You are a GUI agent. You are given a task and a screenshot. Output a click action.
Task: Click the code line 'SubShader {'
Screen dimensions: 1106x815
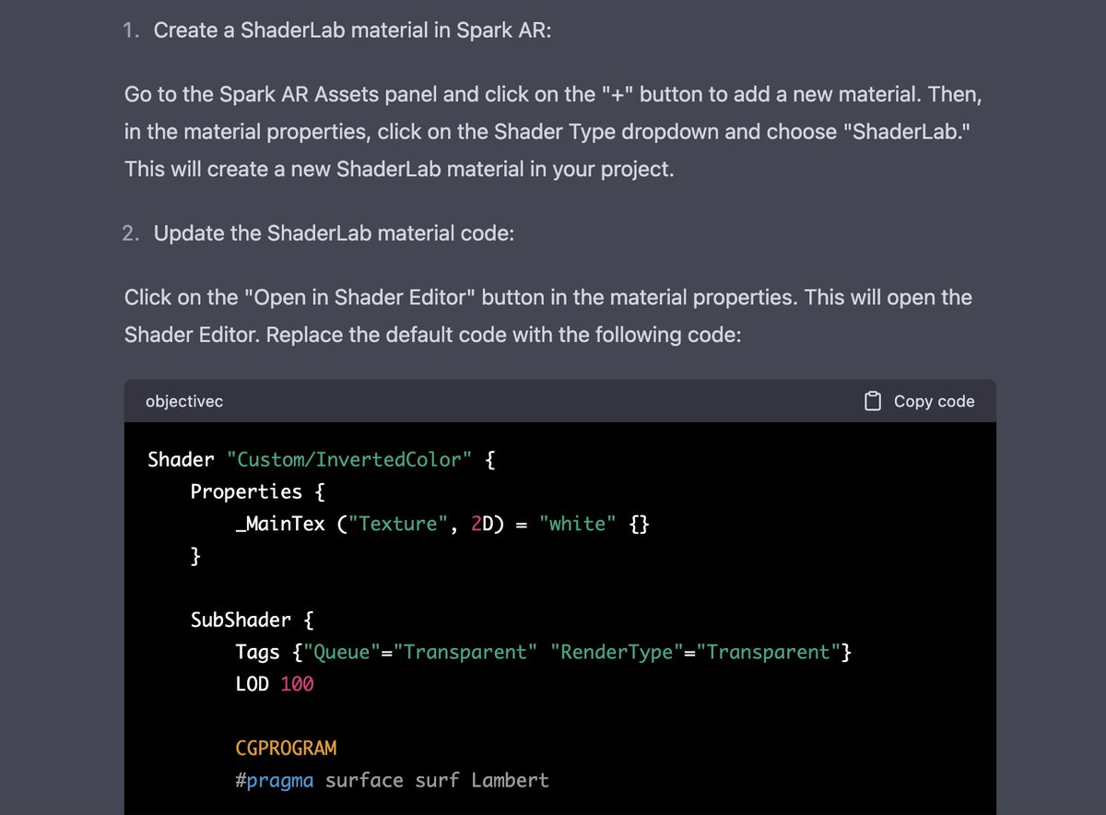pos(253,620)
